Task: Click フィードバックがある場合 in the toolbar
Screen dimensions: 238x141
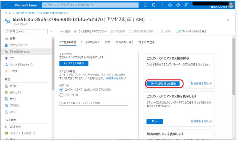Action: click(x=192, y=31)
